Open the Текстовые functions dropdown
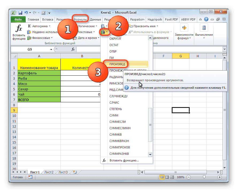 [x=86, y=31]
